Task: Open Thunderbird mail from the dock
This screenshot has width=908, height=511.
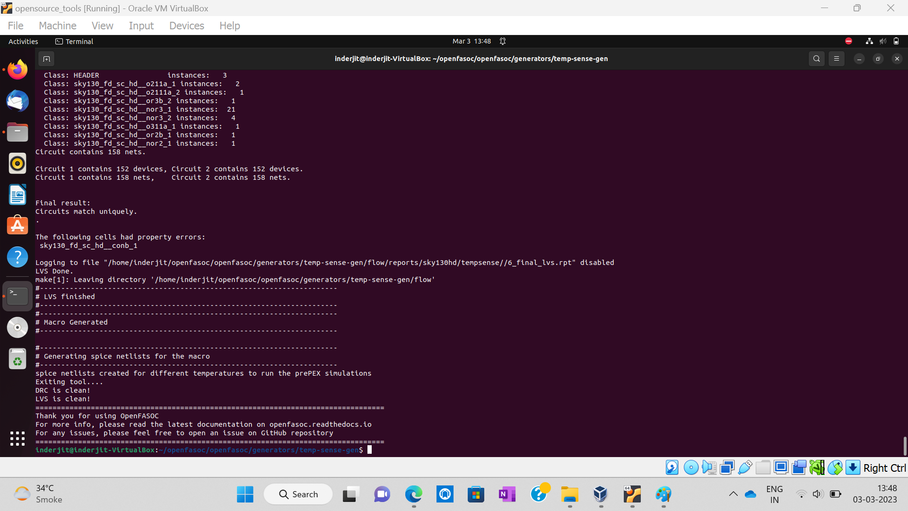Action: click(x=17, y=101)
